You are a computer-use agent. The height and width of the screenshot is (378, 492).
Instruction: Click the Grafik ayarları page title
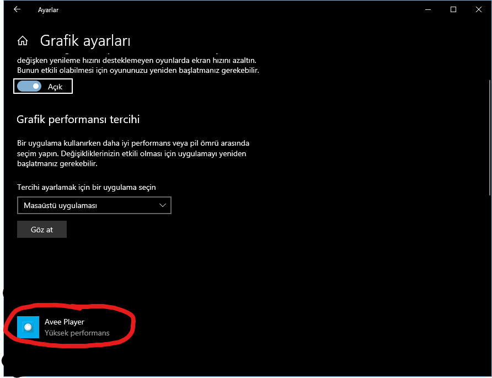pos(85,41)
